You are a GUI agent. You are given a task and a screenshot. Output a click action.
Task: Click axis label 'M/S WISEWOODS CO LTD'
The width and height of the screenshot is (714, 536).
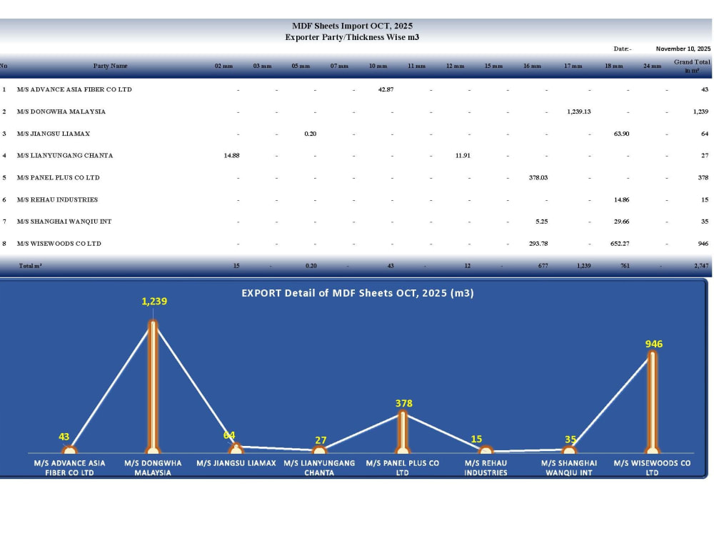(x=652, y=468)
